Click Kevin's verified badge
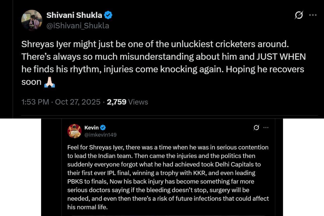This screenshot has height=216, width=324. point(102,128)
